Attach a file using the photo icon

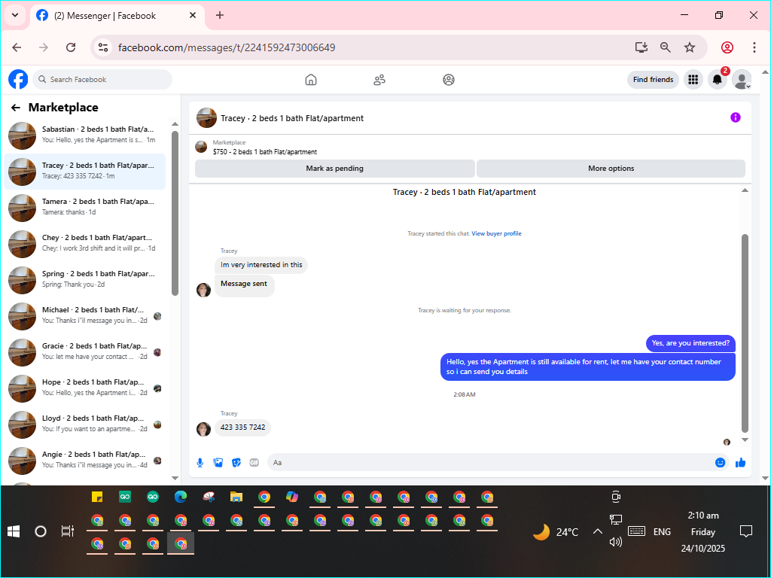point(218,463)
